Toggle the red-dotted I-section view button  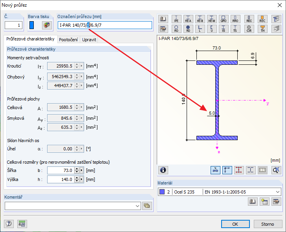239,170
